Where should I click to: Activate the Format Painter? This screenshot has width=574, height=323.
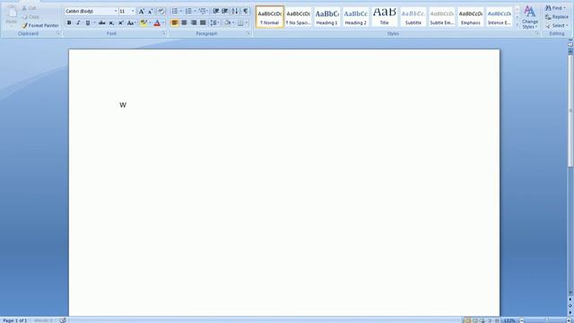pos(39,26)
